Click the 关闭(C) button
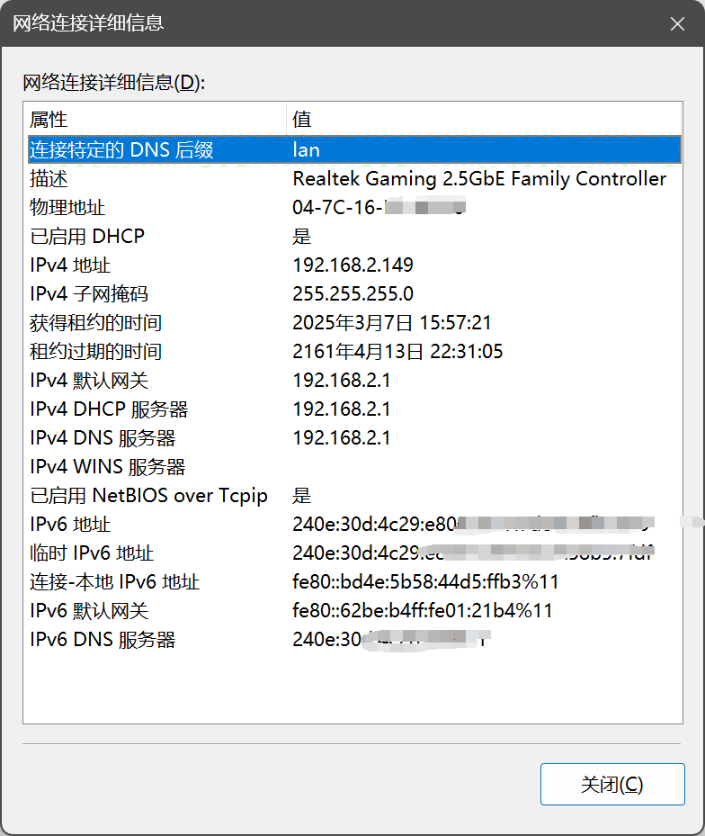705x836 pixels. tap(611, 784)
